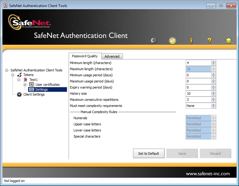Select User certificates in the tree
This screenshot has height=186, width=239.
tap(47, 85)
